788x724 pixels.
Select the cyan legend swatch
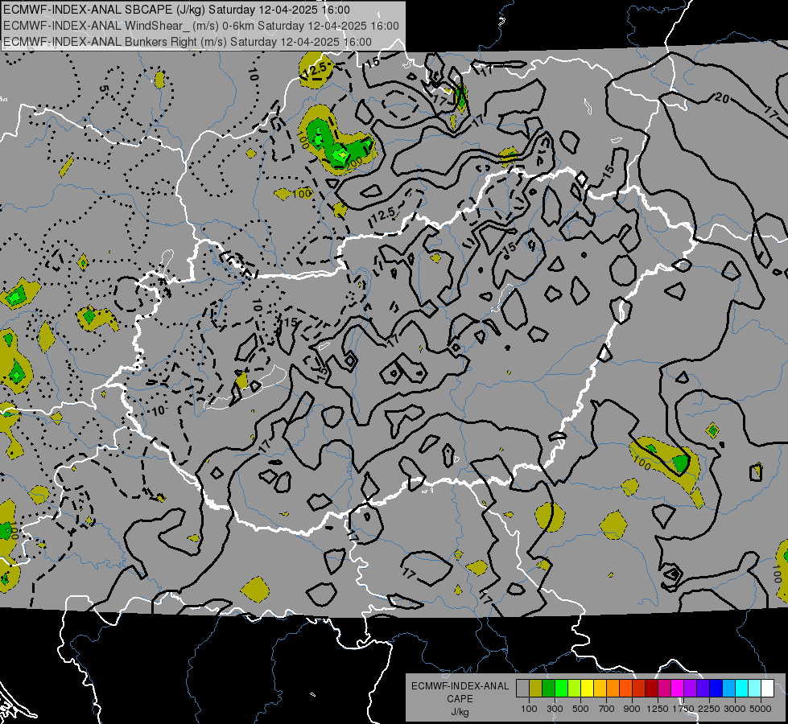(742, 689)
